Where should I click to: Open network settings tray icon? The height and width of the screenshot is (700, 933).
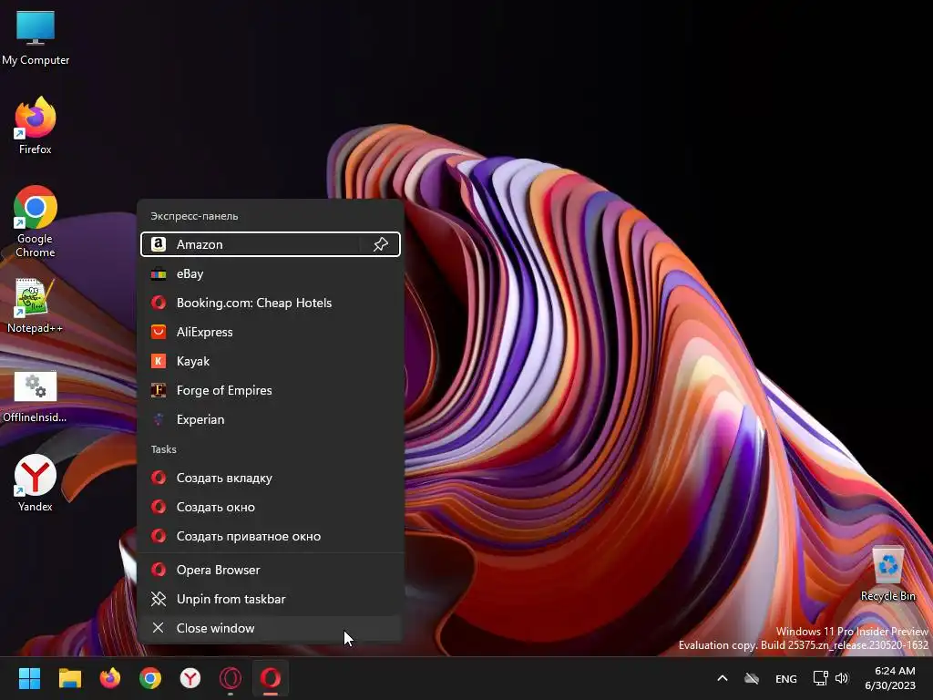(821, 678)
